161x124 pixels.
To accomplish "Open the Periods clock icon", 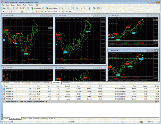I will pyautogui.click(x=94, y=8).
